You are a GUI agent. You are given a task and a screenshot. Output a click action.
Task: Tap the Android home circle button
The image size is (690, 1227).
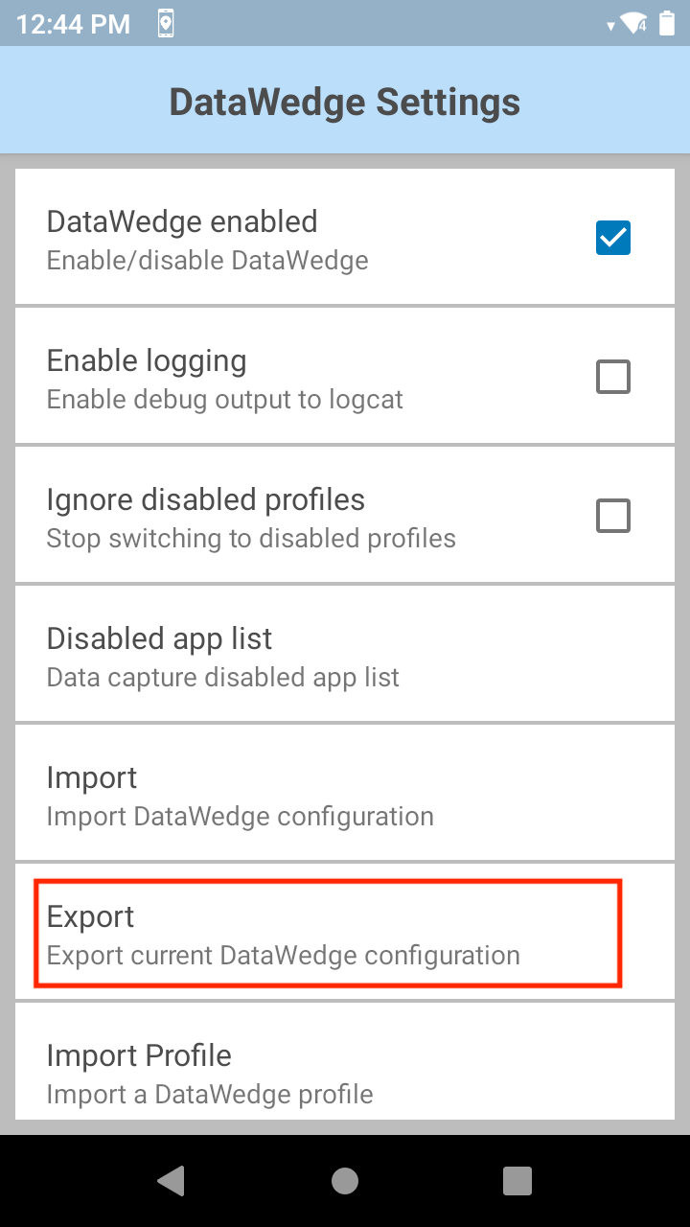tap(345, 1181)
